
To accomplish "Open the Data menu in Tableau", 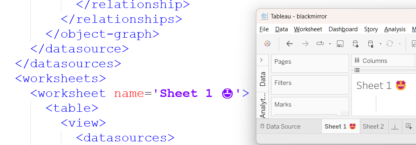I will 282,29.
